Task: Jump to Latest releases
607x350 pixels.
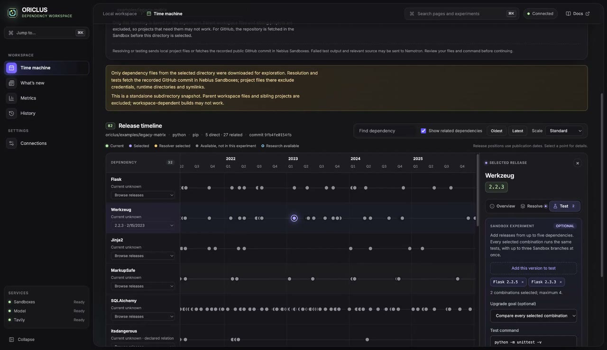Action: (518, 131)
